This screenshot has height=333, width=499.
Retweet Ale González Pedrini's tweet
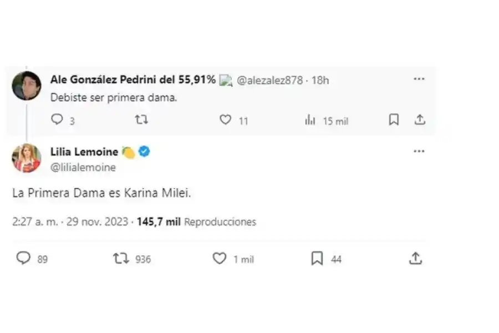pos(141,119)
